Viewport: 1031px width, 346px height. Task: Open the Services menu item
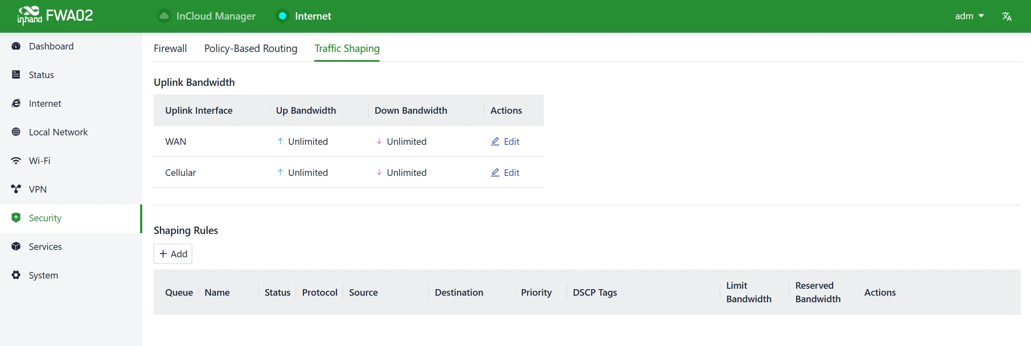71,247
